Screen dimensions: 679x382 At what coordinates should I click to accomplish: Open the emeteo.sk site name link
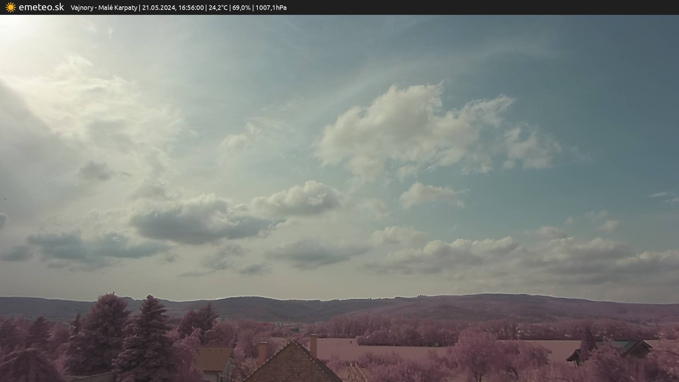[x=41, y=7]
